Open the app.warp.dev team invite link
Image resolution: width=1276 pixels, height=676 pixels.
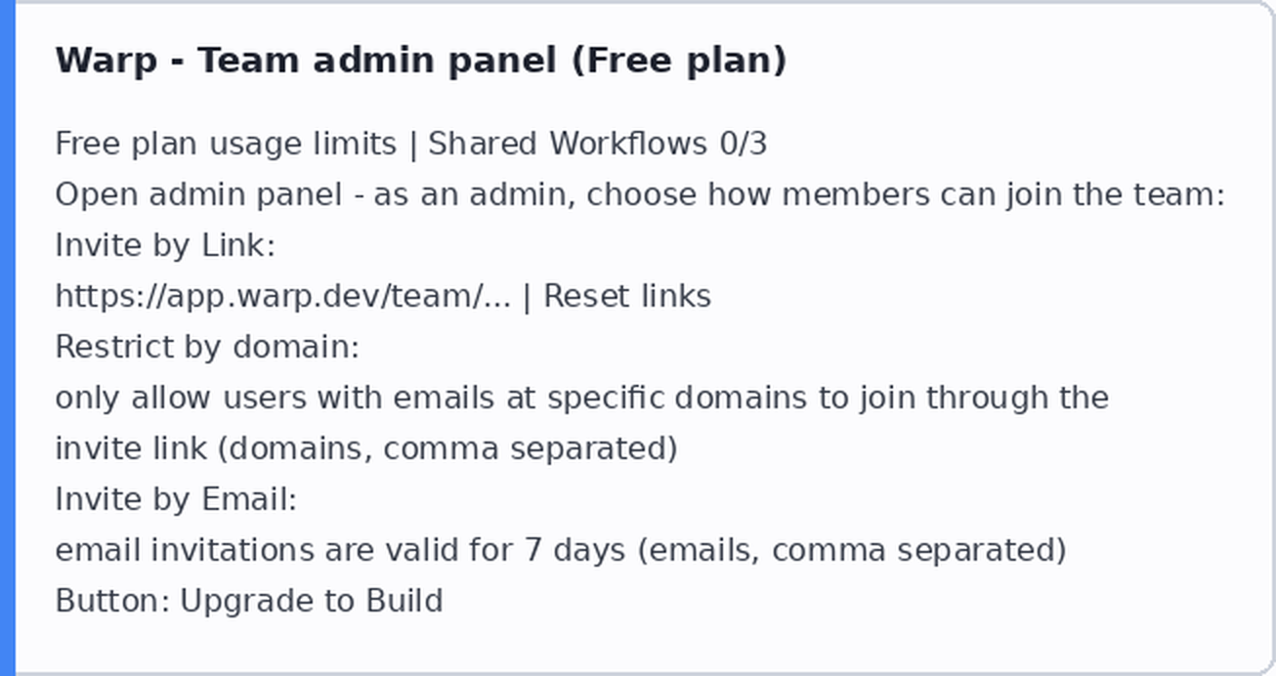pyautogui.click(x=282, y=295)
